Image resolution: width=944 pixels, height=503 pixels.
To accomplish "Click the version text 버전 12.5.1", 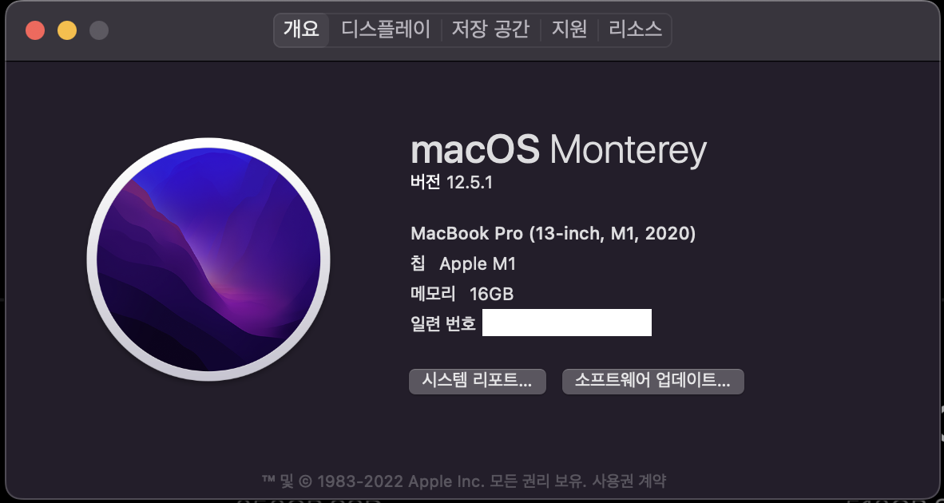I will click(x=451, y=182).
